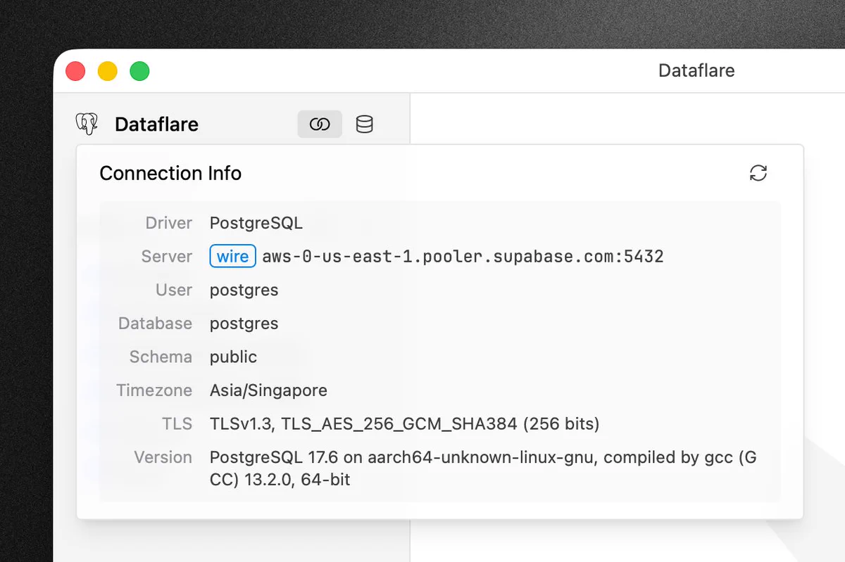
Task: Click the User value postgres
Action: point(244,290)
